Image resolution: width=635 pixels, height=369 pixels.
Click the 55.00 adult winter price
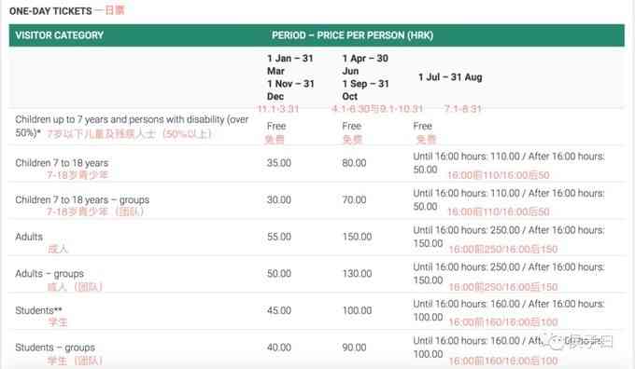279,237
